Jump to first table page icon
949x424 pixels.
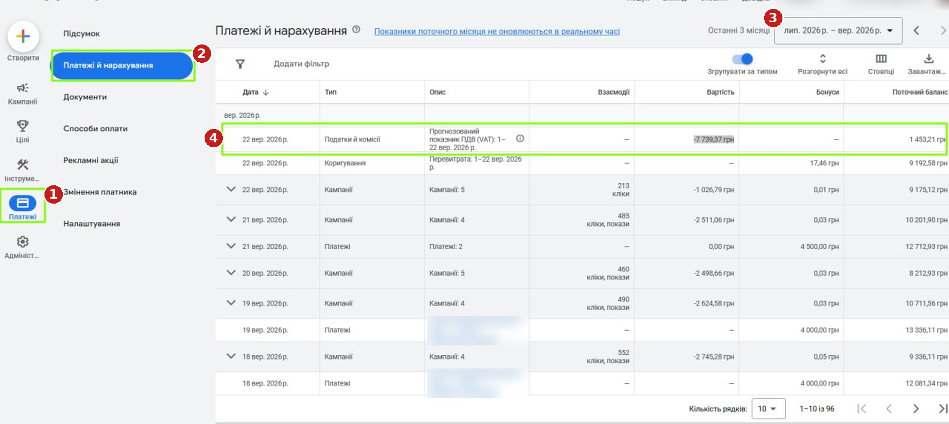pos(862,409)
